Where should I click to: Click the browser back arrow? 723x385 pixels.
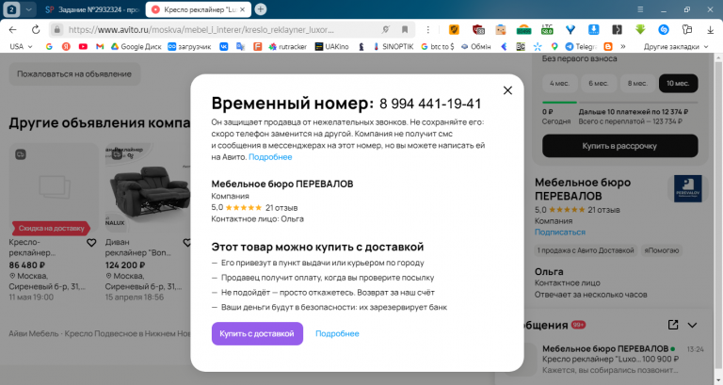(13, 29)
